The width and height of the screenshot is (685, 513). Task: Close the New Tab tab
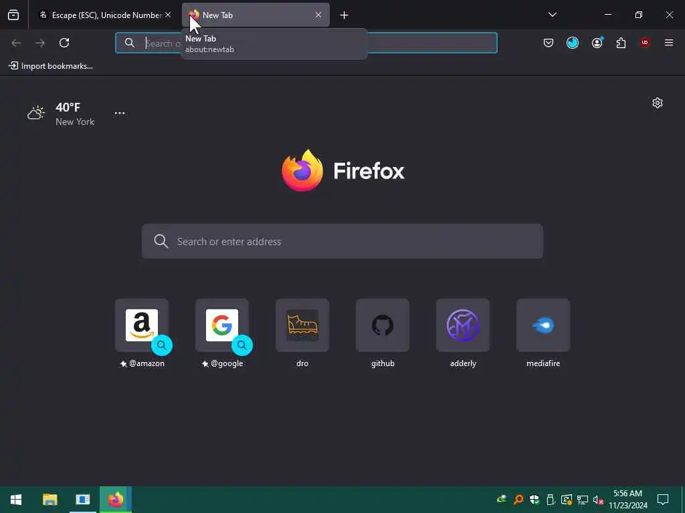tap(318, 15)
